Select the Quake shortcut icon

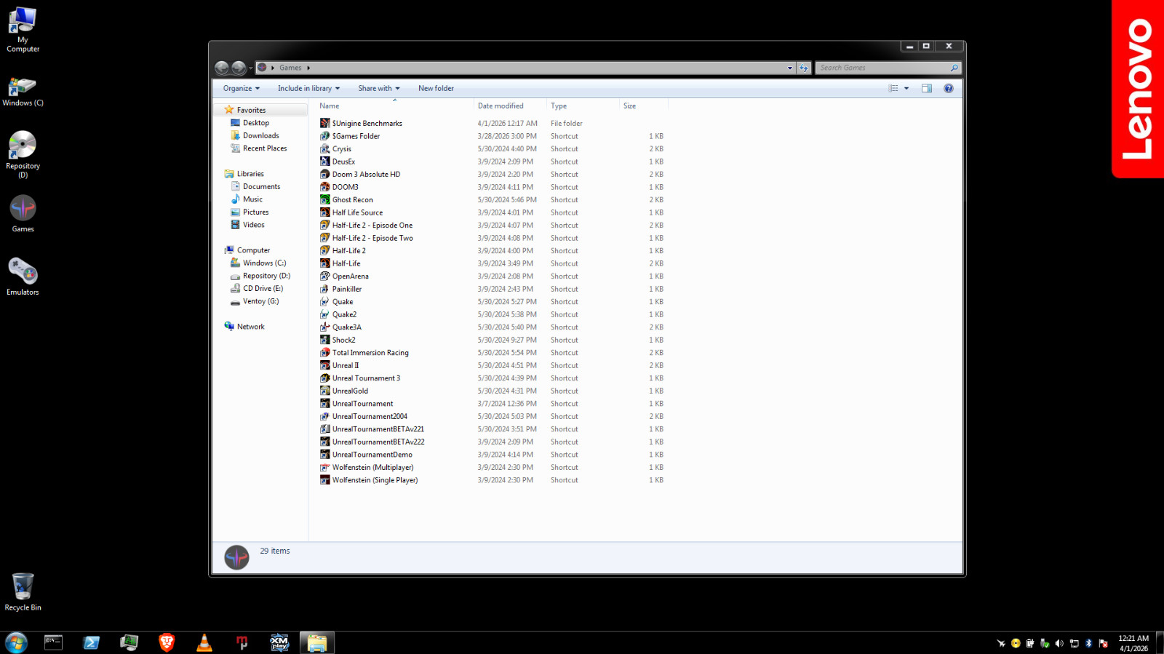(325, 302)
